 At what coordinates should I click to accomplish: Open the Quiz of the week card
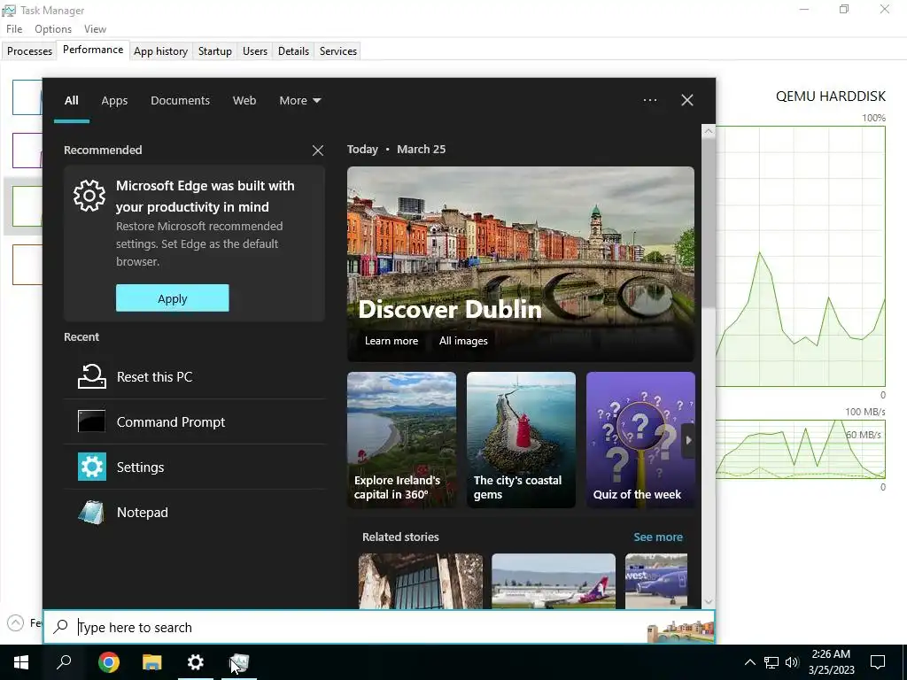click(640, 440)
